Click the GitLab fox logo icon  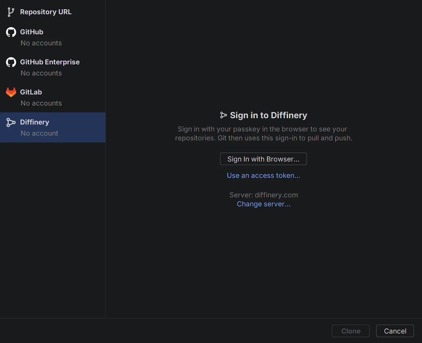[11, 92]
